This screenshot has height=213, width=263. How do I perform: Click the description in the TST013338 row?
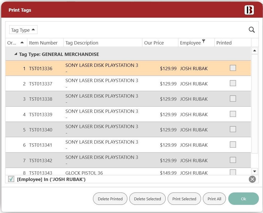(102, 99)
